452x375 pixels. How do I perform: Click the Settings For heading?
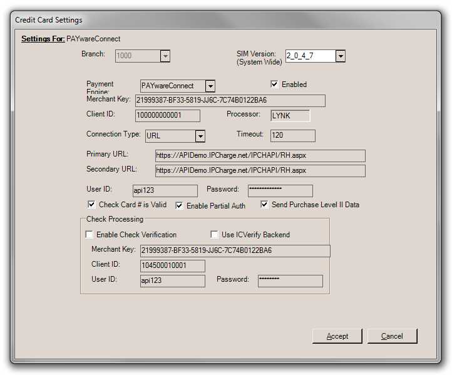tap(43, 39)
